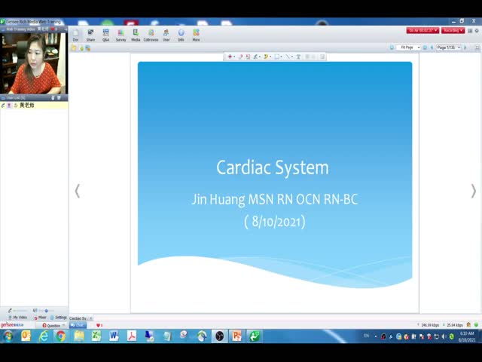Click the presenter webcam video
The image size is (482, 362).
(34, 63)
